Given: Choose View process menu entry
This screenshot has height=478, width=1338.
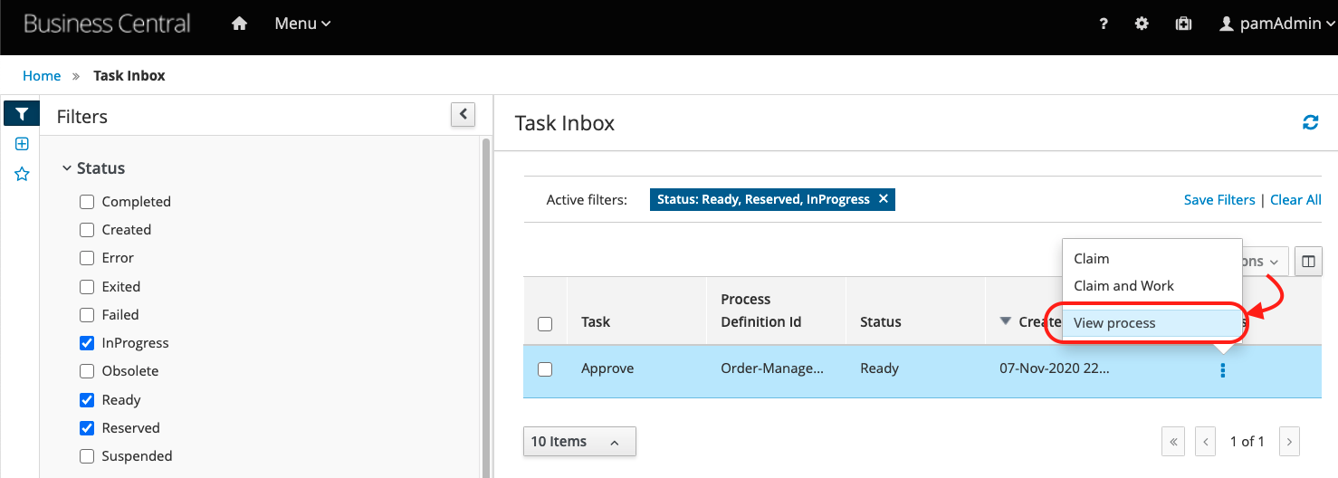Looking at the screenshot, I should click(x=1151, y=323).
